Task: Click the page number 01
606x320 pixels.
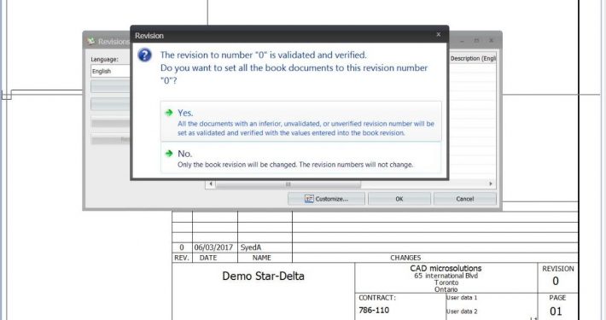Action: (556, 311)
